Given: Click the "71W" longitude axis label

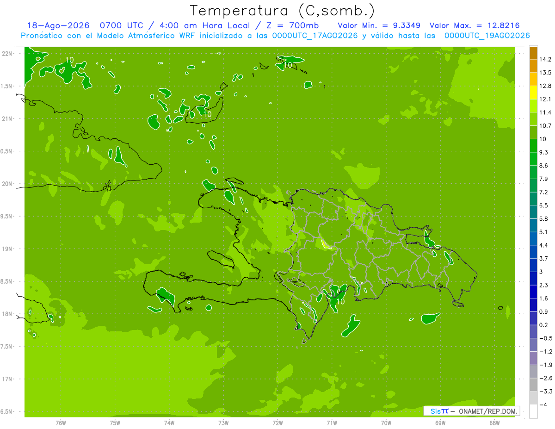Looking at the screenshot, I should coord(332,423).
